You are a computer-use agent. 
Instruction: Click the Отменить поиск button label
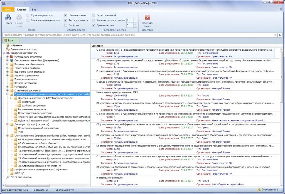[147, 24]
